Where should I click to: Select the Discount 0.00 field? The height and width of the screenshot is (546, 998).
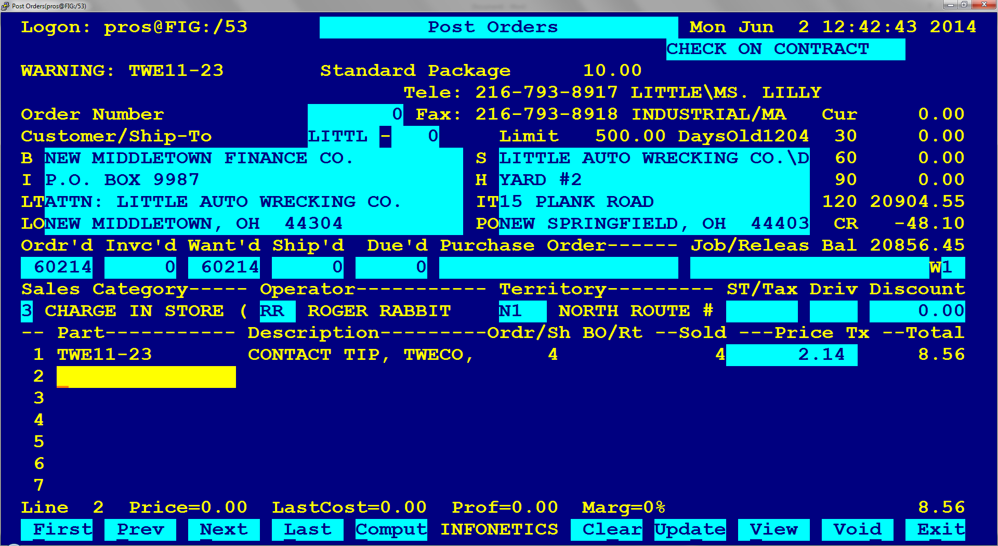pyautogui.click(x=917, y=311)
